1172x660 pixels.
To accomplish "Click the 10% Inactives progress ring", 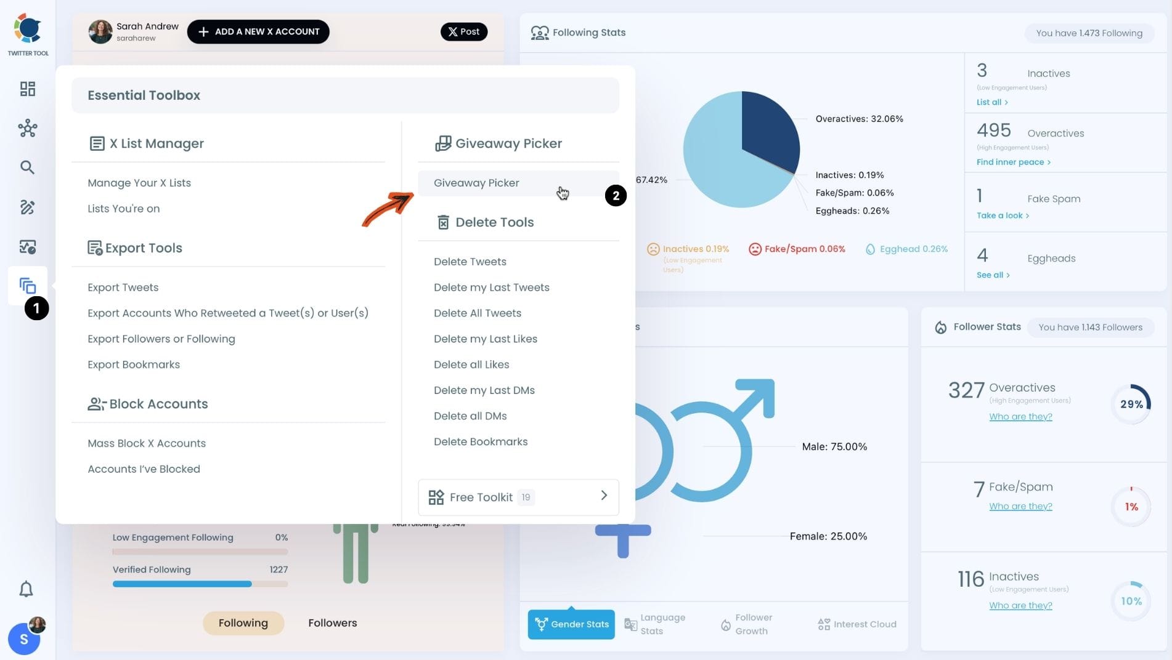I will pyautogui.click(x=1131, y=602).
